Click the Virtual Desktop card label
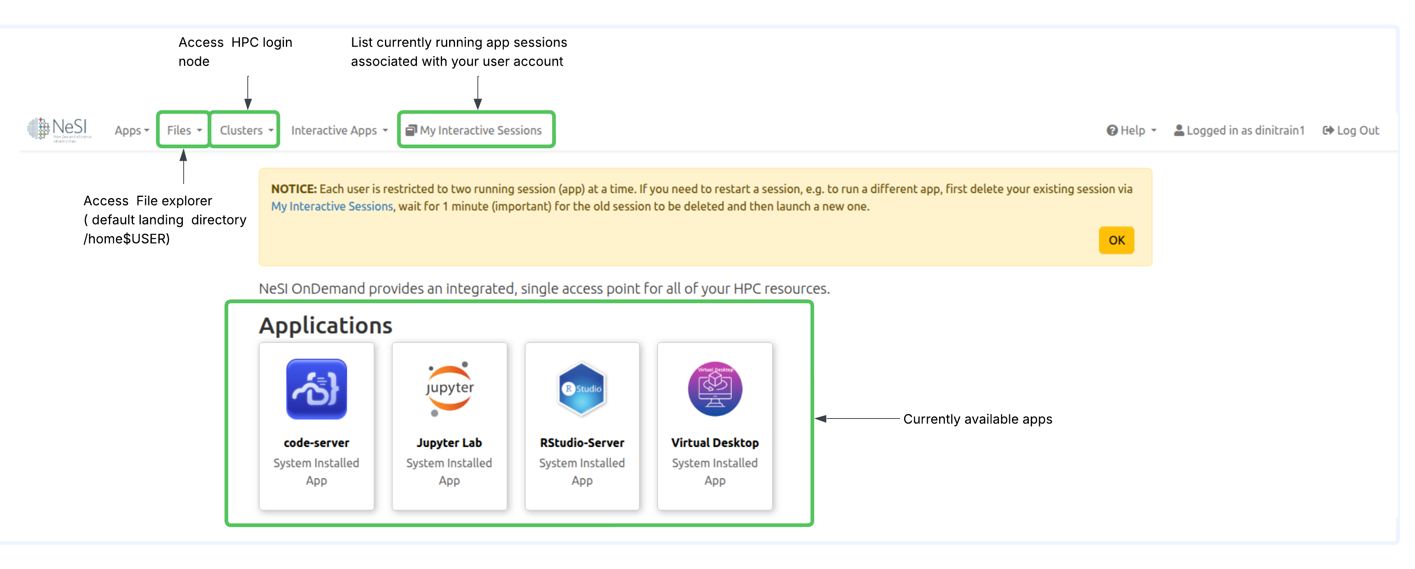The height and width of the screenshot is (569, 1415). 715,443
